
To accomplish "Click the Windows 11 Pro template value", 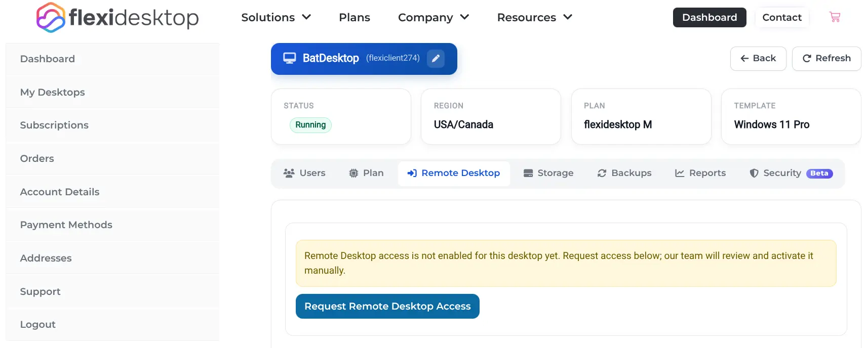I will [772, 124].
